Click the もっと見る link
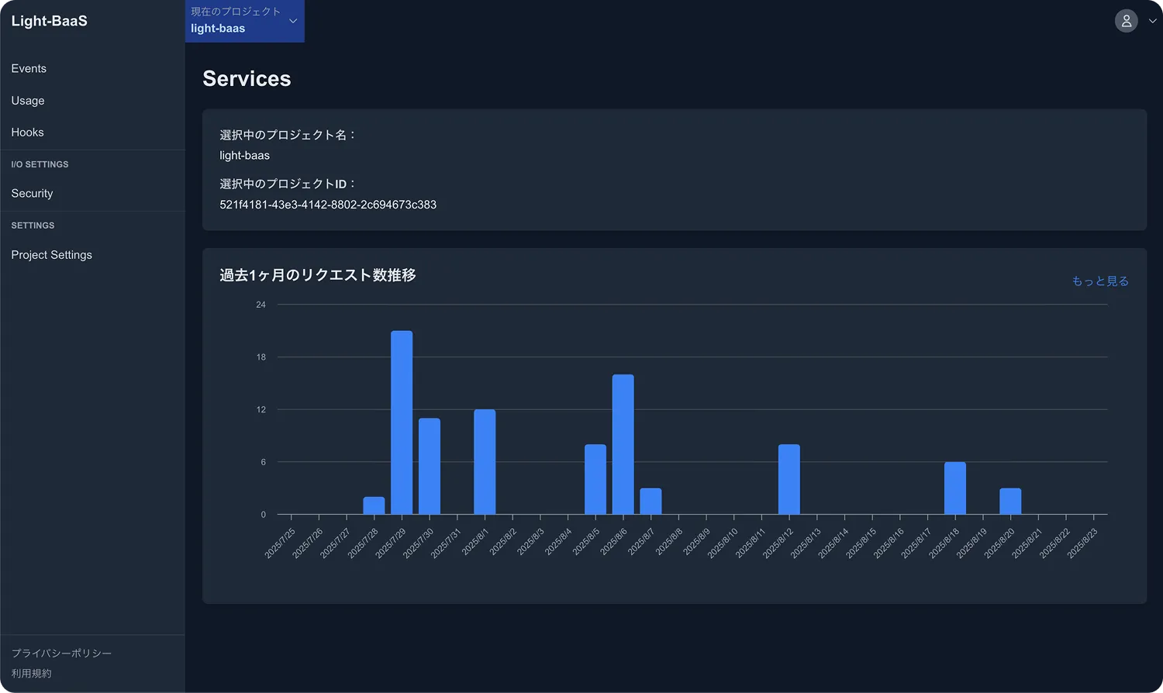Viewport: 1163px width, 693px height. click(1099, 281)
